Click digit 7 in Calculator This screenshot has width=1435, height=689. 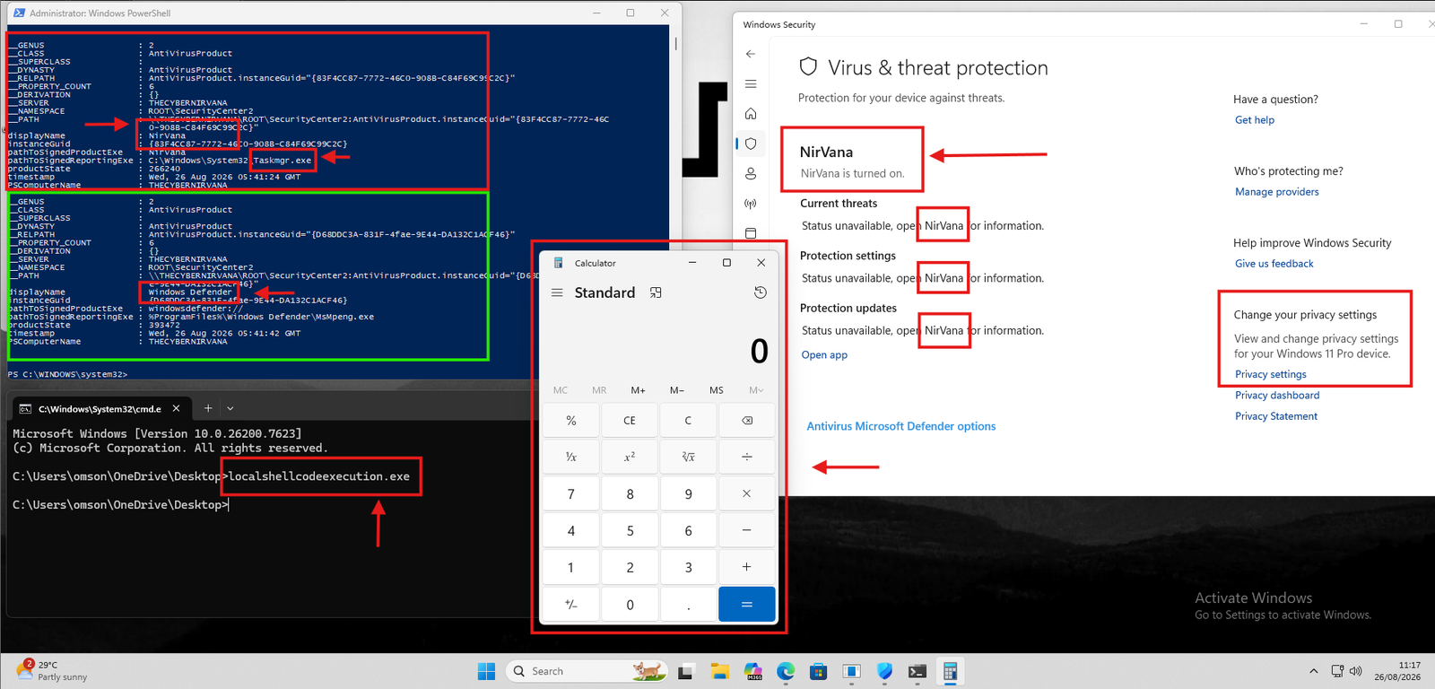point(571,493)
